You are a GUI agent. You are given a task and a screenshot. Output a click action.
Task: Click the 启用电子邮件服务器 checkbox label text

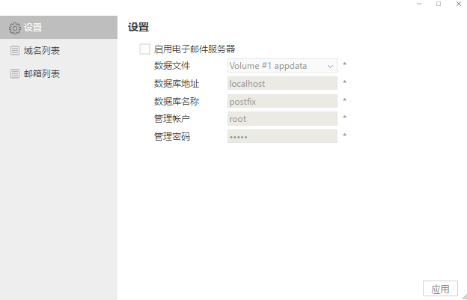195,49
